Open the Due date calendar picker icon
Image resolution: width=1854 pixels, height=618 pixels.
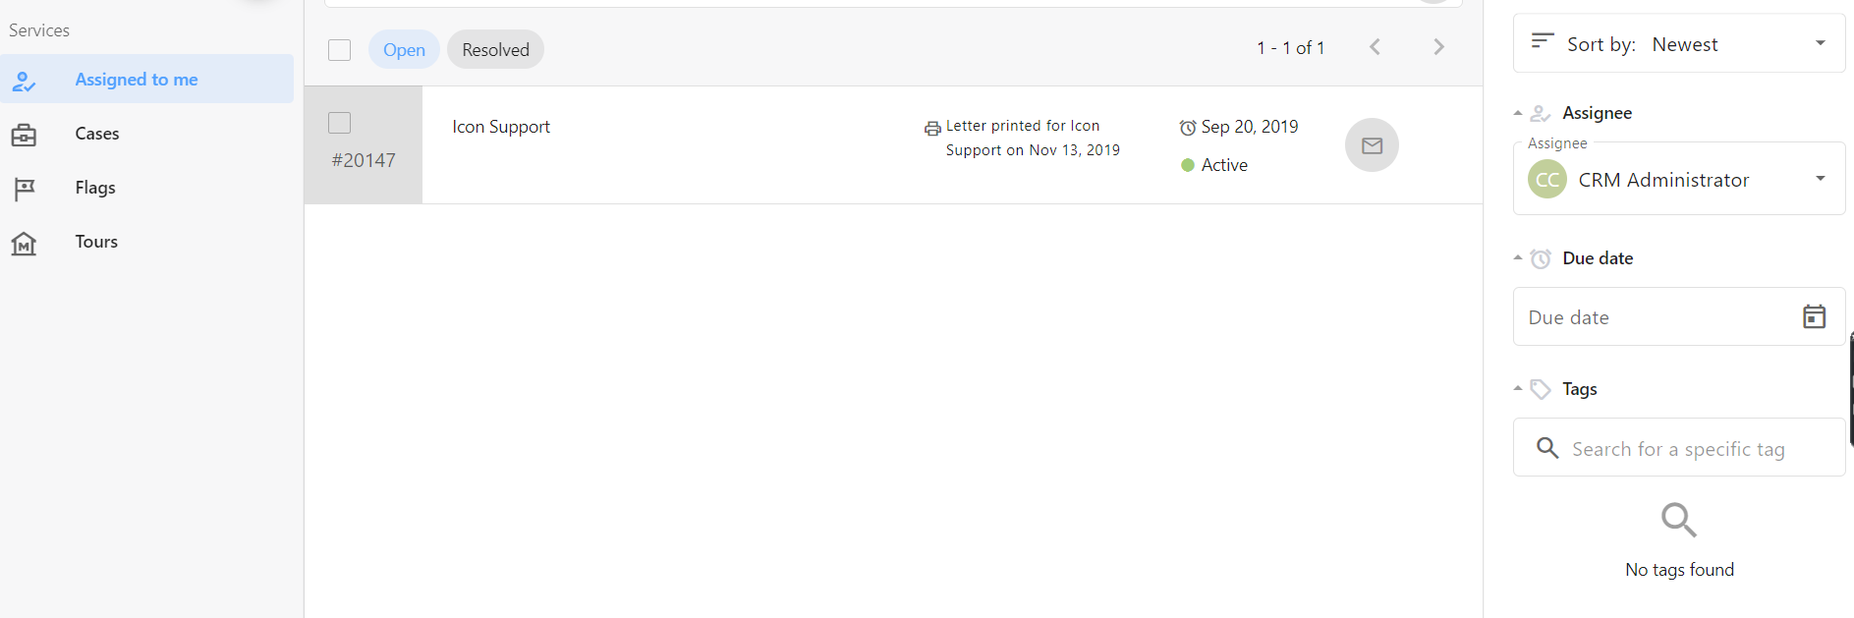[1814, 316]
